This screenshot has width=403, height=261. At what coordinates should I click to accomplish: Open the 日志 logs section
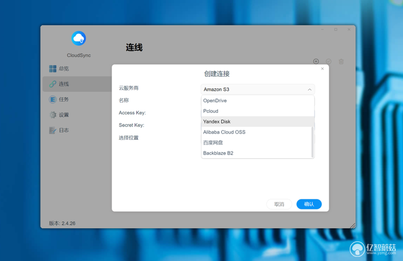(x=77, y=130)
